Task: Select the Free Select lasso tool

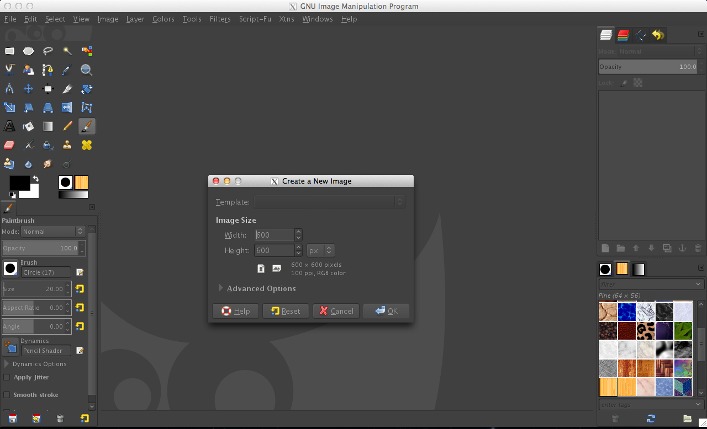Action: [x=48, y=51]
